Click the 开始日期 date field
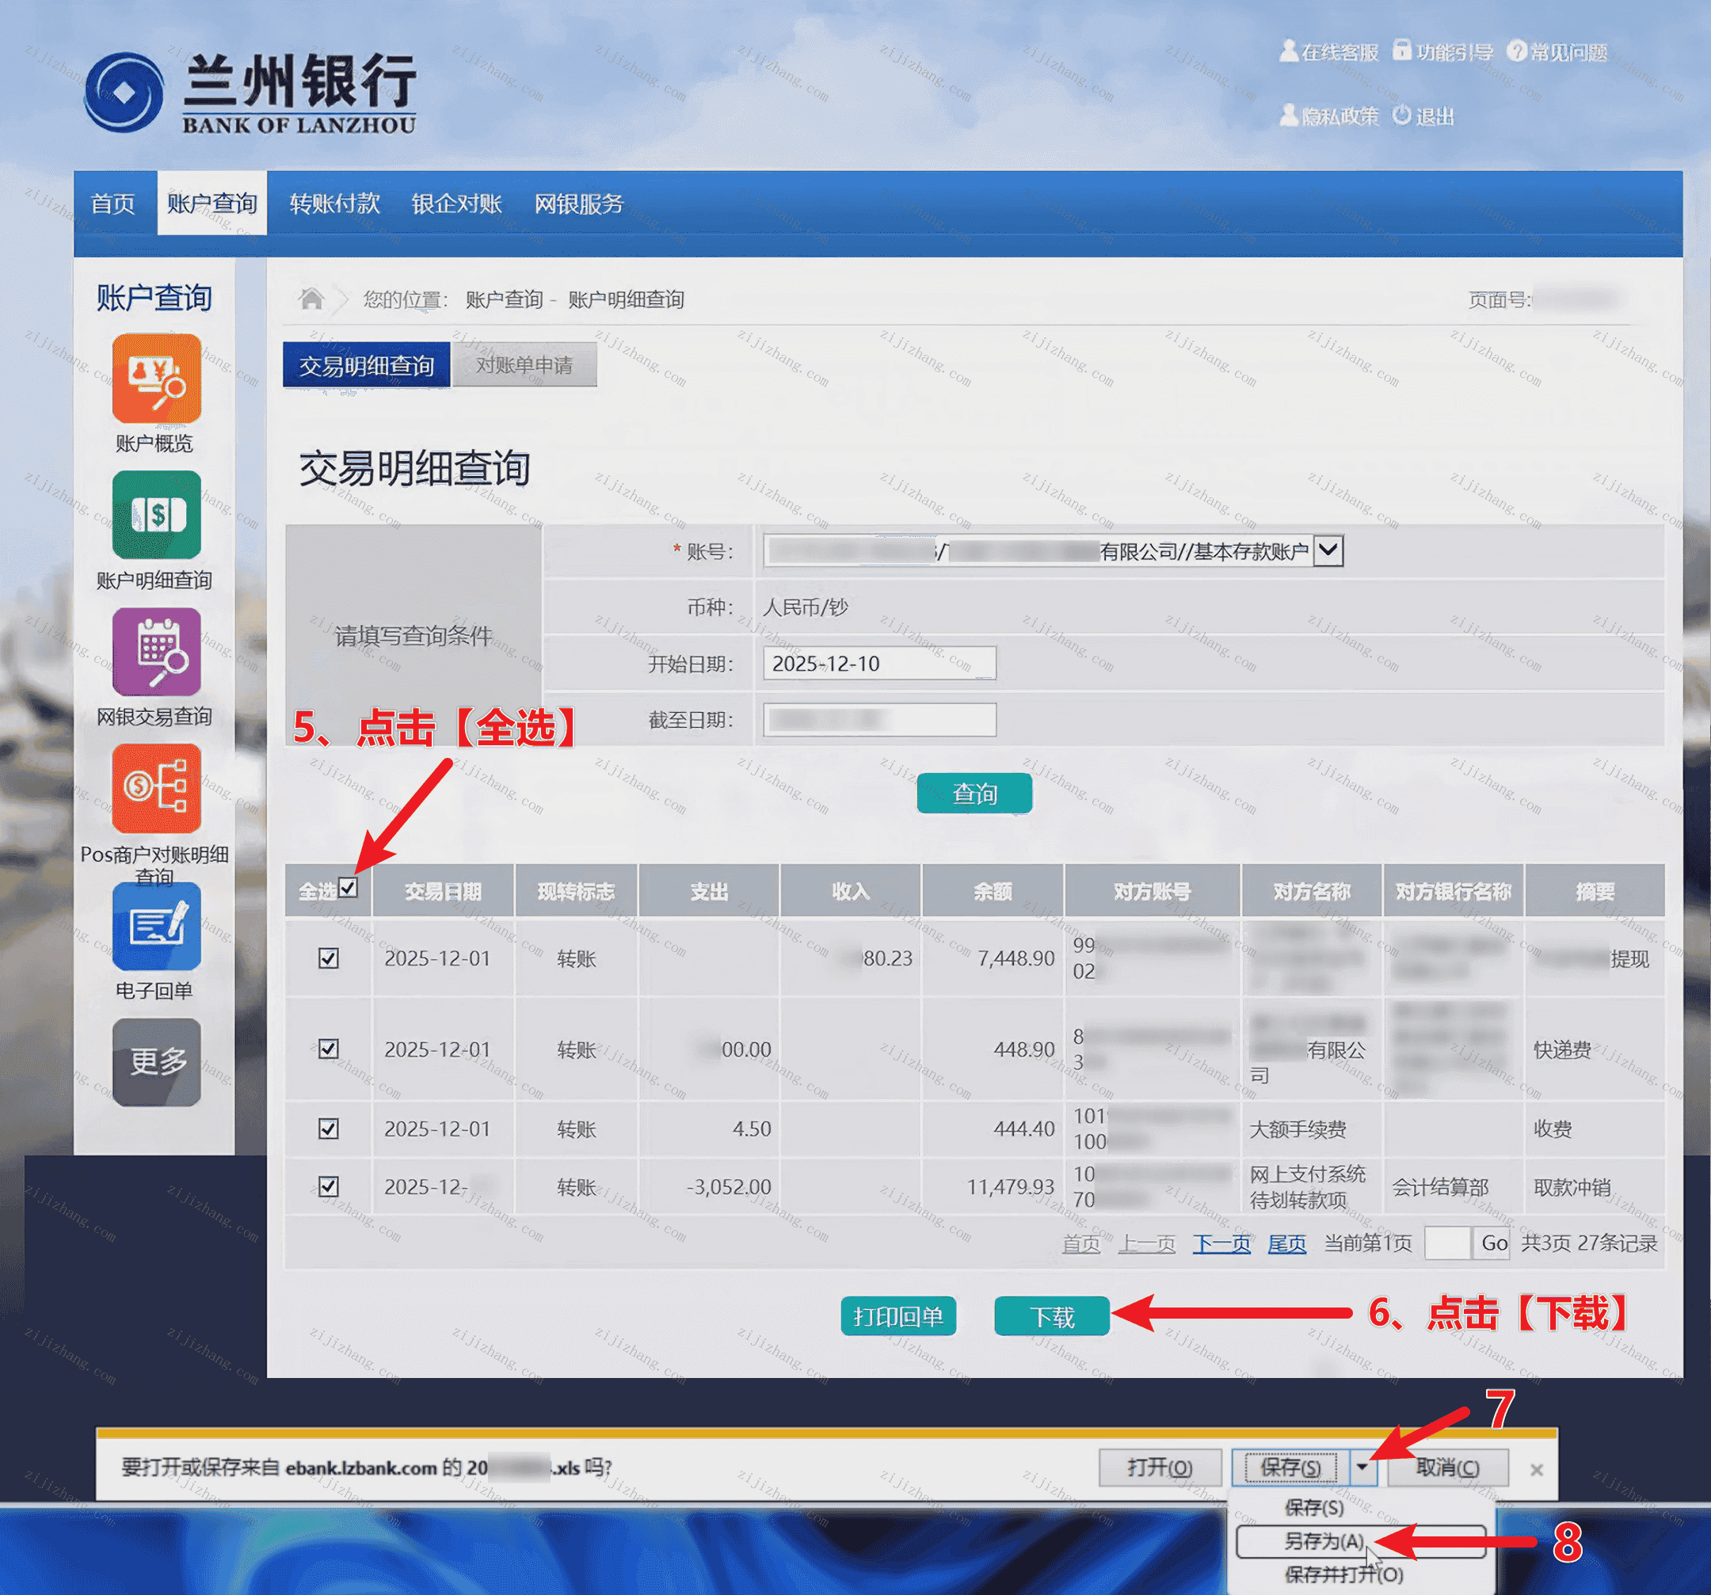 coord(878,664)
